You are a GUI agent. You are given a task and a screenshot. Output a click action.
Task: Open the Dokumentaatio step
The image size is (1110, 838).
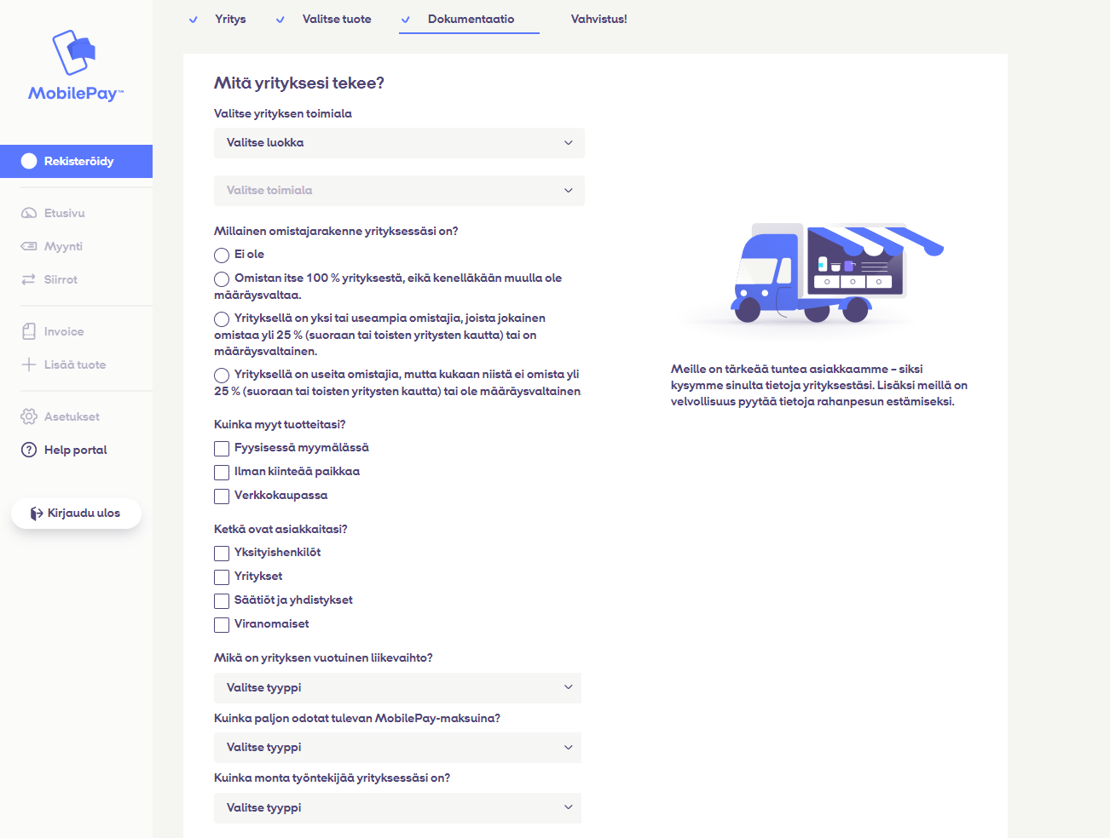(x=468, y=19)
